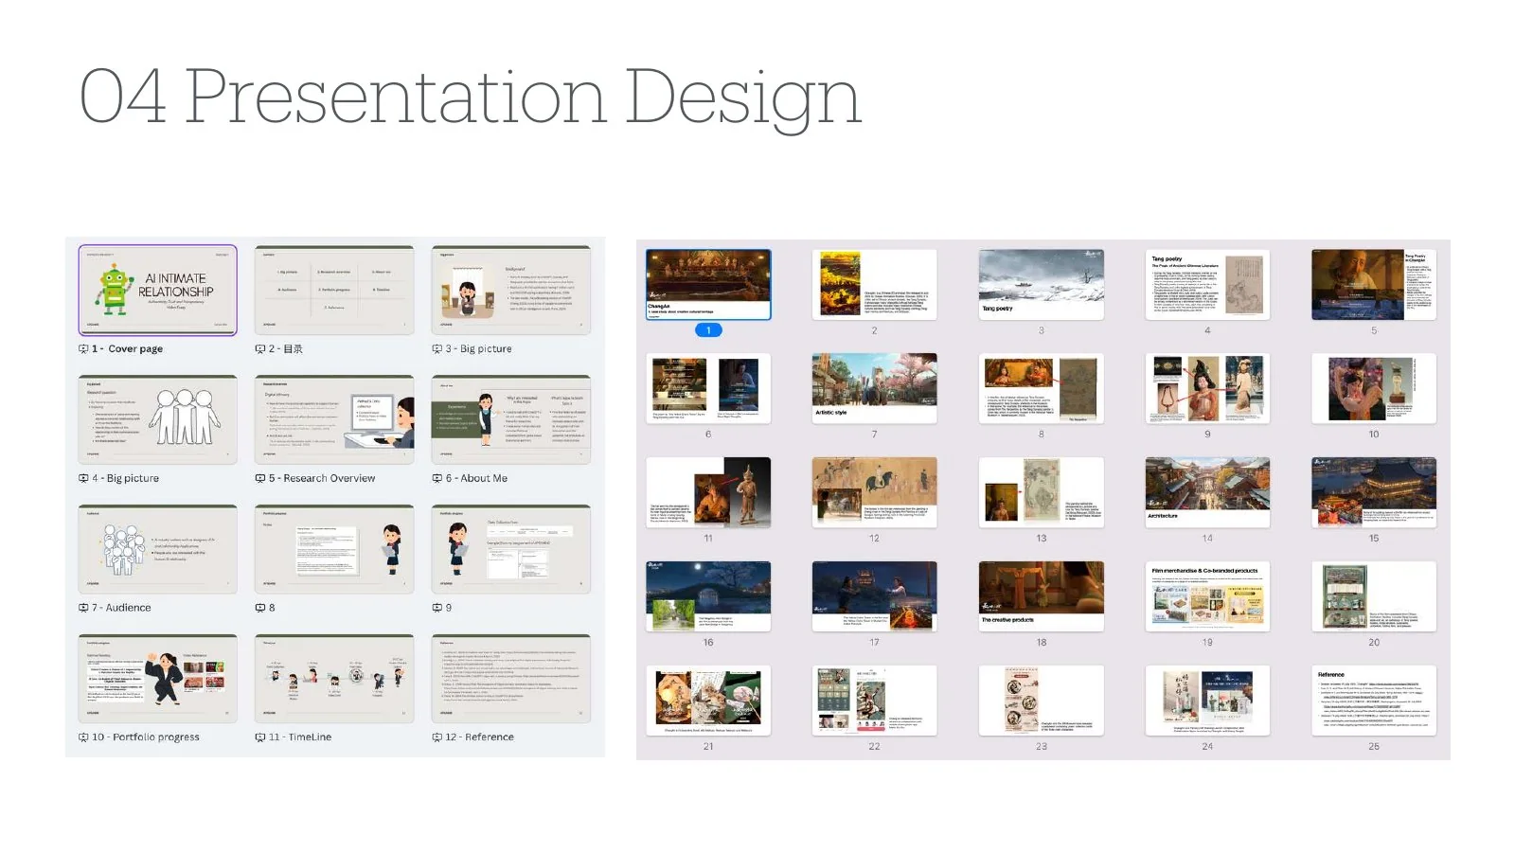Select slide 17 thumbnail in right sorter

tap(875, 597)
